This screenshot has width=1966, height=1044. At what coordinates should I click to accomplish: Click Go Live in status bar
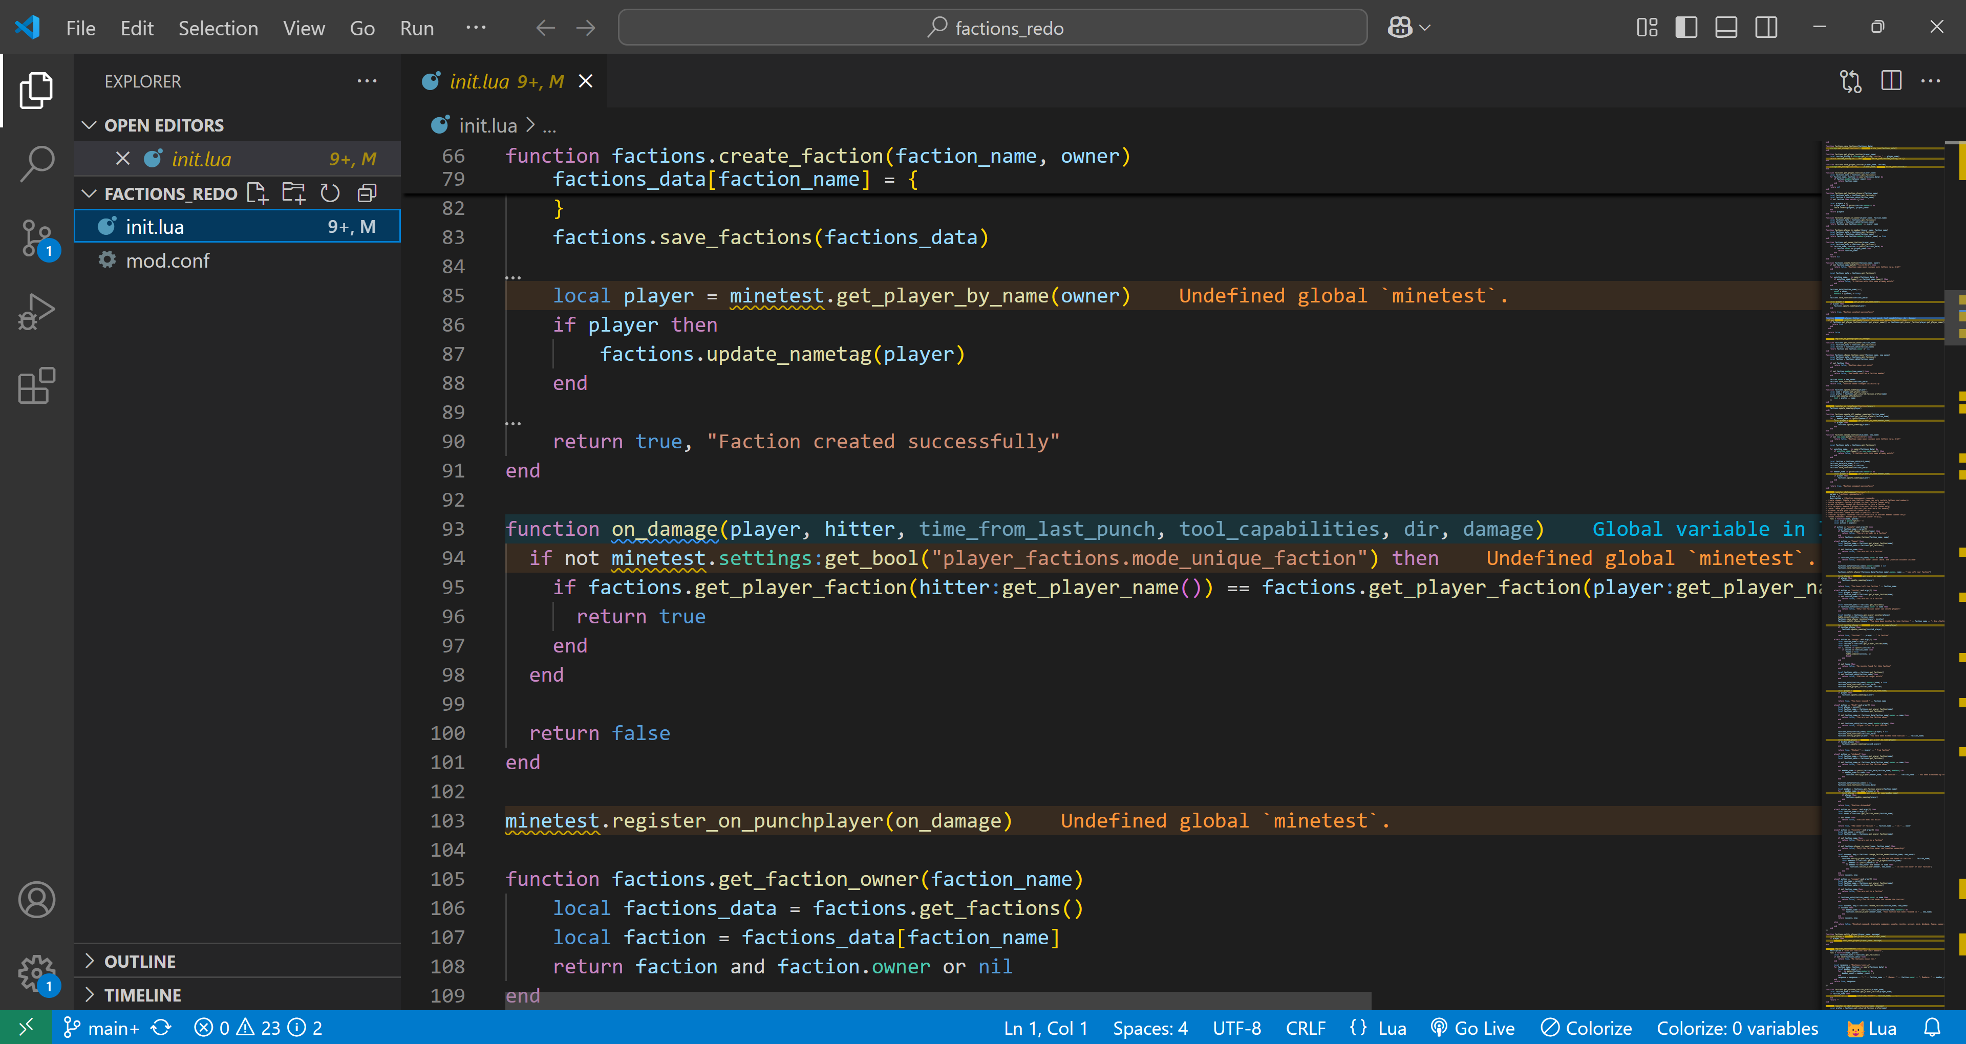[1472, 1028]
